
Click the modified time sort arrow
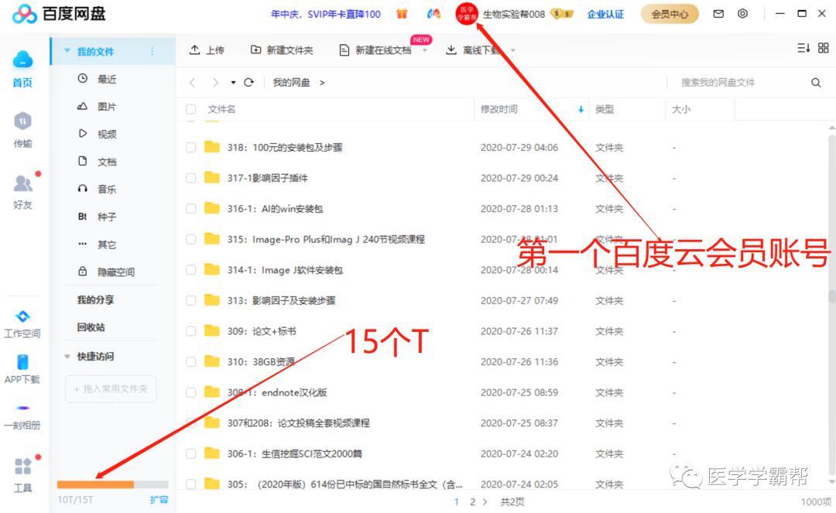point(581,109)
